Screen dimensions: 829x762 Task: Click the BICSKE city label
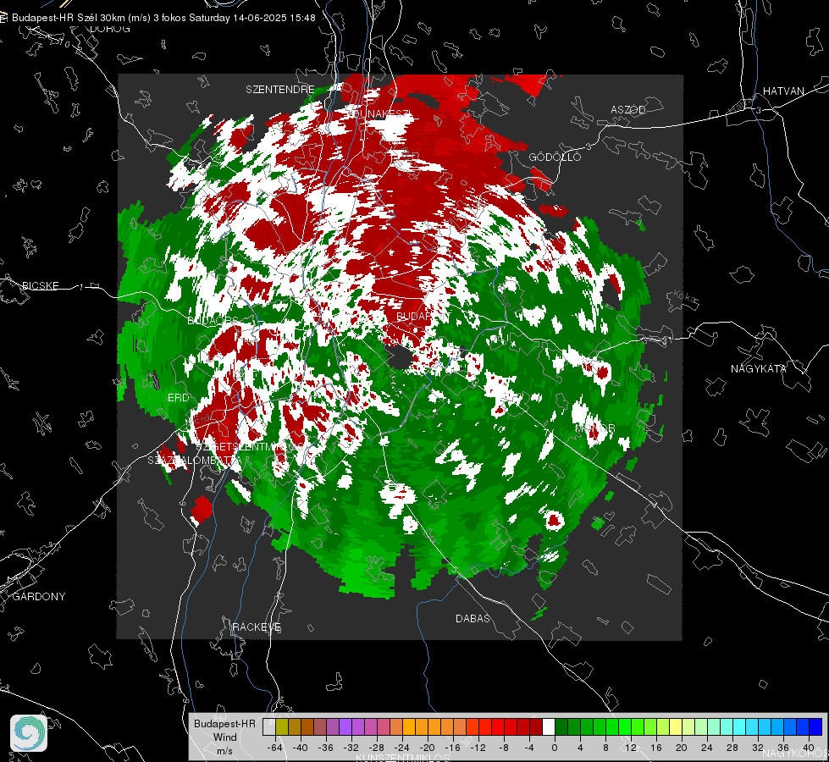[40, 285]
